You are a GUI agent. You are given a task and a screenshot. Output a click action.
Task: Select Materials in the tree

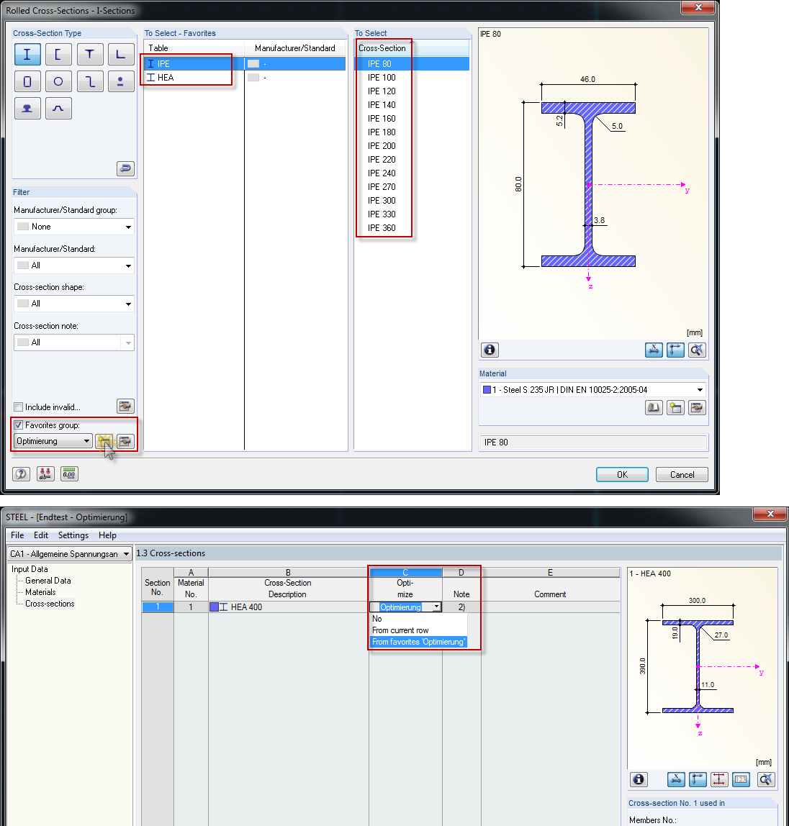tap(40, 592)
